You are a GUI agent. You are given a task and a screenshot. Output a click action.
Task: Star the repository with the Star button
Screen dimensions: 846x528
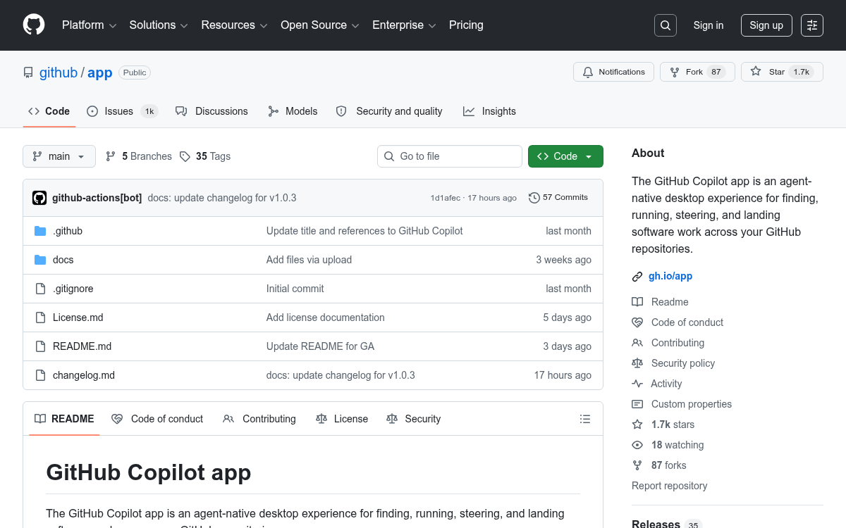pos(782,72)
